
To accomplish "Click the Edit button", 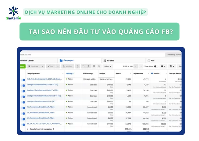I will [x=51, y=66].
